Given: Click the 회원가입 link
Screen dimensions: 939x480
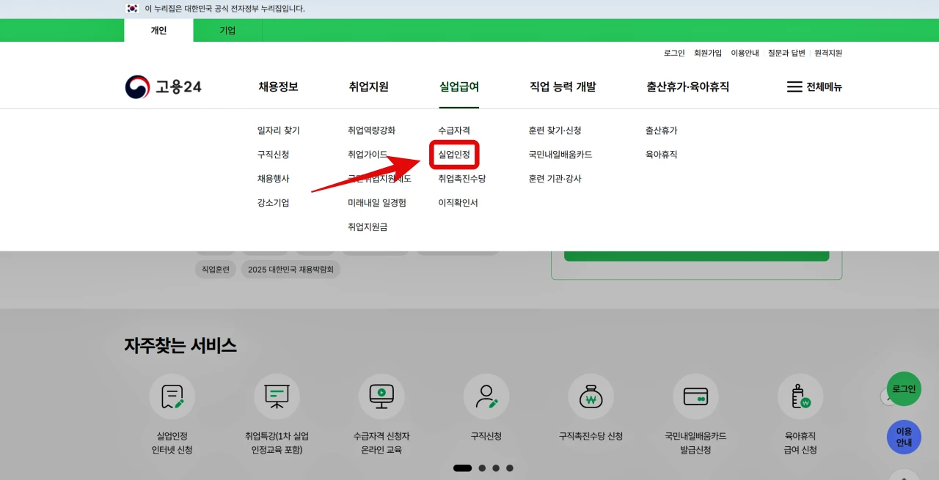Looking at the screenshot, I should coord(706,52).
